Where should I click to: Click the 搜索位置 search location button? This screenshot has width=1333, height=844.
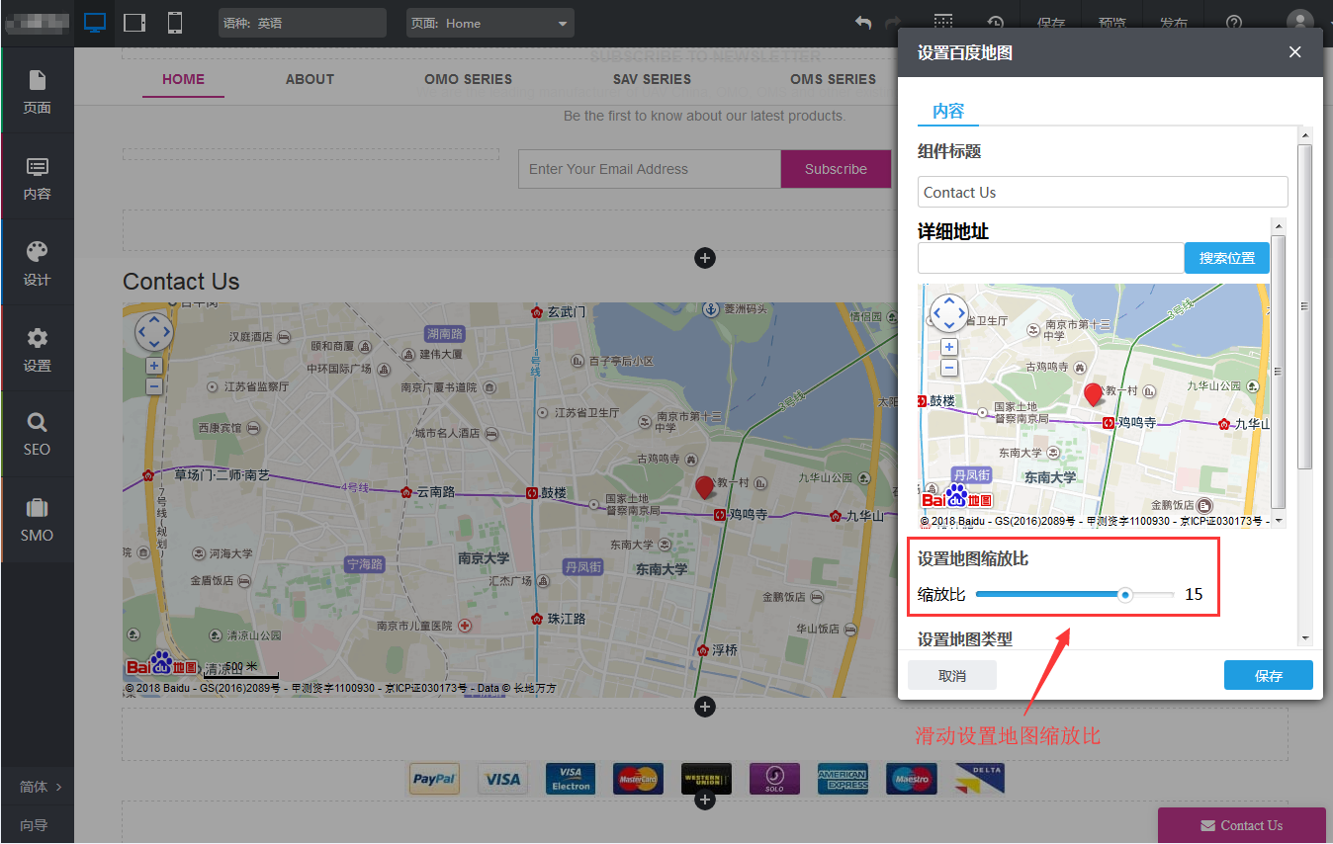click(1226, 258)
